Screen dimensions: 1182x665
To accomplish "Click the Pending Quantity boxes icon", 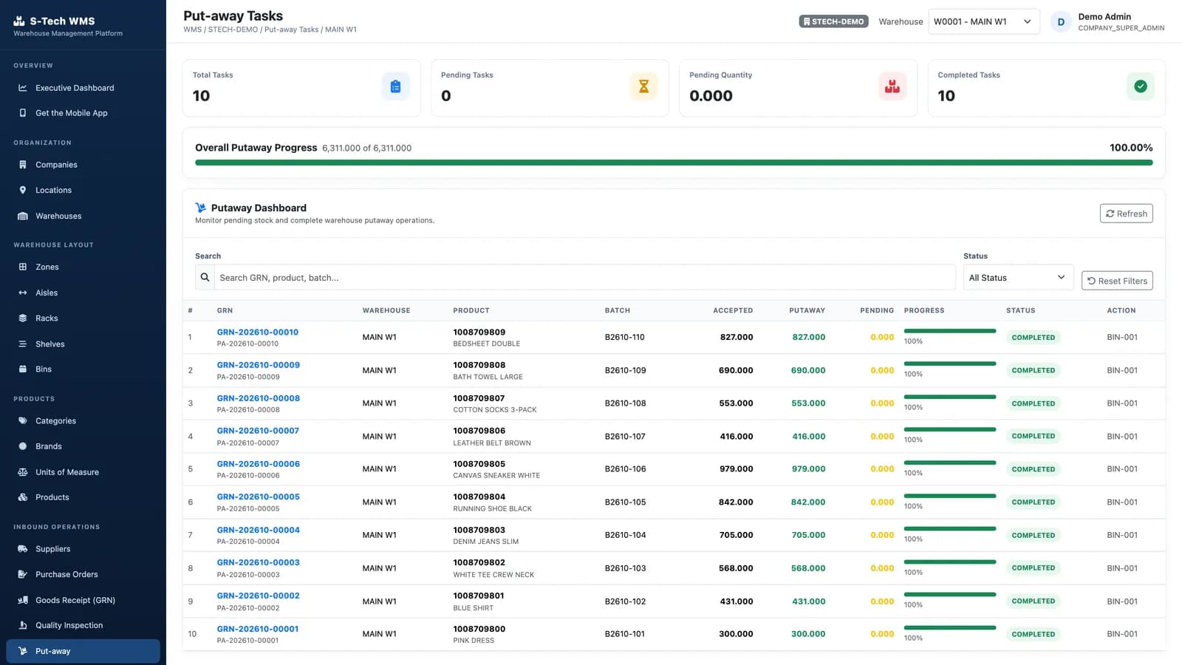I will [x=892, y=86].
